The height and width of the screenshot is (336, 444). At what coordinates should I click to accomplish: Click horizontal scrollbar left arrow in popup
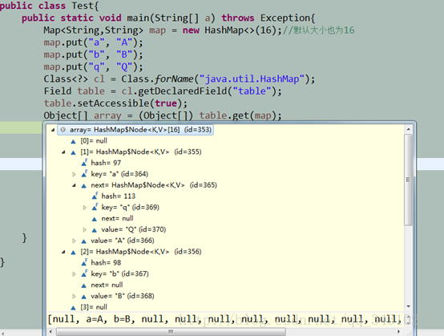50,331
